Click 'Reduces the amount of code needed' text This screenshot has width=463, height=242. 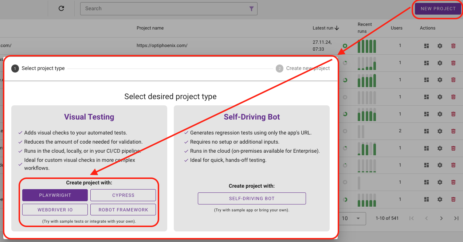point(83,142)
